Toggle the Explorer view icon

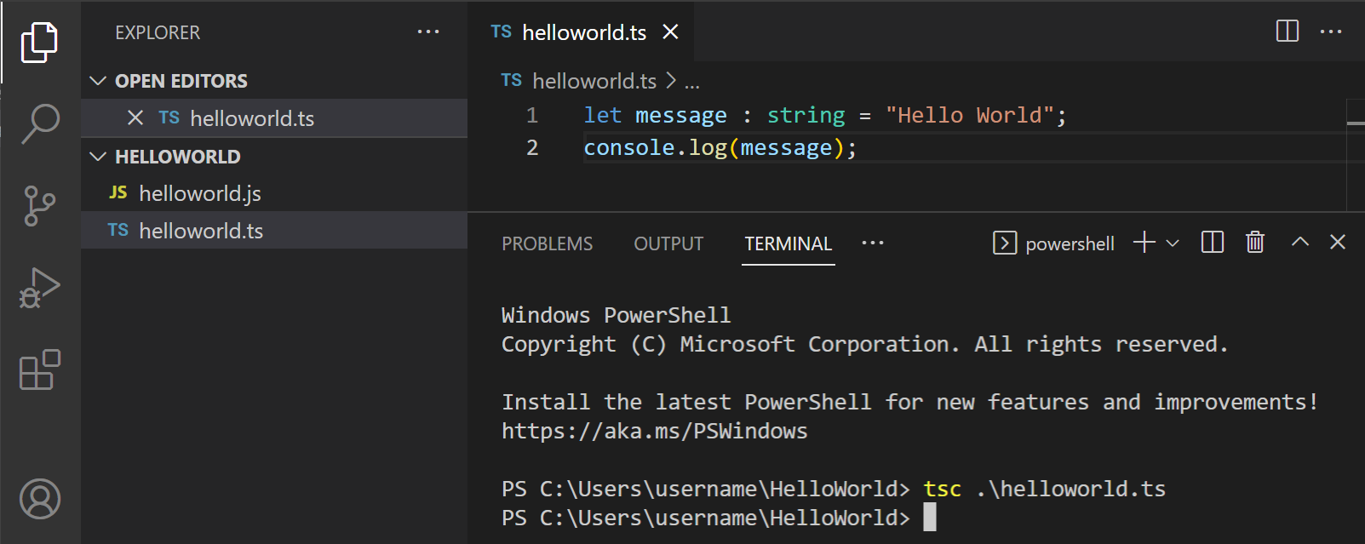[40, 42]
